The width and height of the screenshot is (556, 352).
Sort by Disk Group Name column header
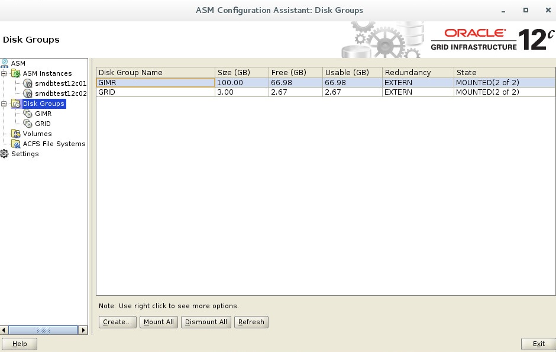156,72
